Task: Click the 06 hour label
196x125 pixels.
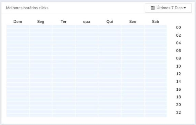Action: [x=178, y=51]
